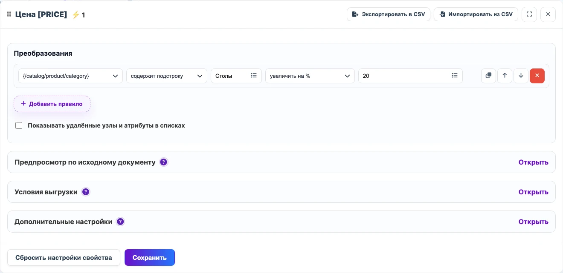The height and width of the screenshot is (273, 563).
Task: Open the {/catalog/product/category} source dropdown
Action: 71,76
